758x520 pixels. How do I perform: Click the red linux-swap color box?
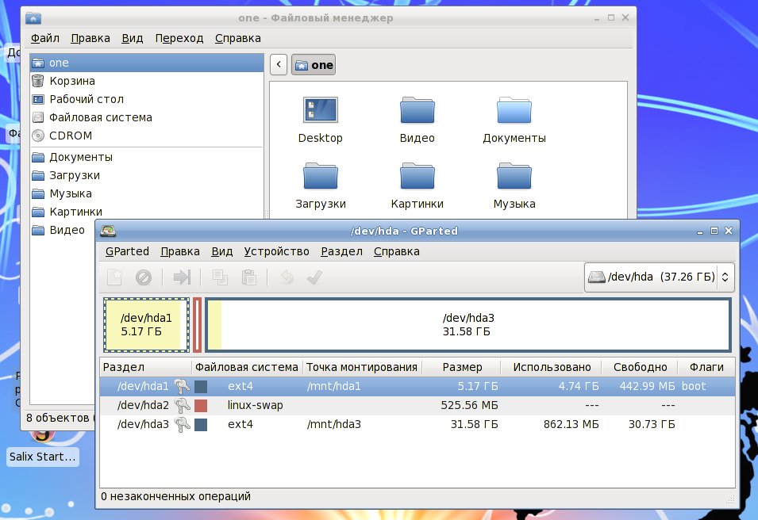[201, 406]
